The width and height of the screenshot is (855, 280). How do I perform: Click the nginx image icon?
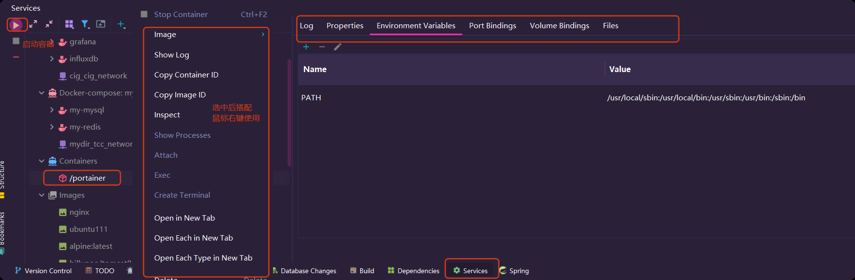tap(63, 212)
